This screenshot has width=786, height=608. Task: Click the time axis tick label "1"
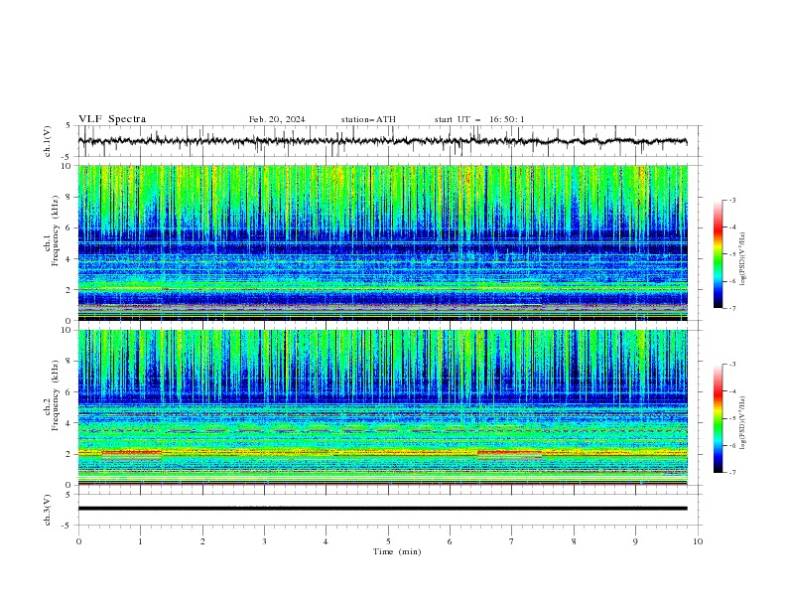[140, 541]
